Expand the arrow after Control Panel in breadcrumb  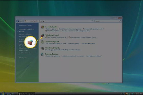[38, 21]
